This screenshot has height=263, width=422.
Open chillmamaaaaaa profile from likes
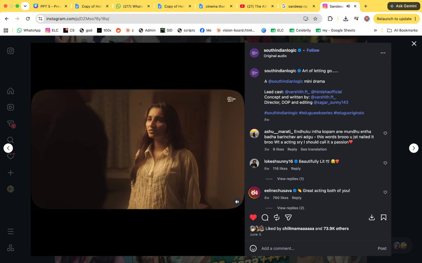coord(298,229)
